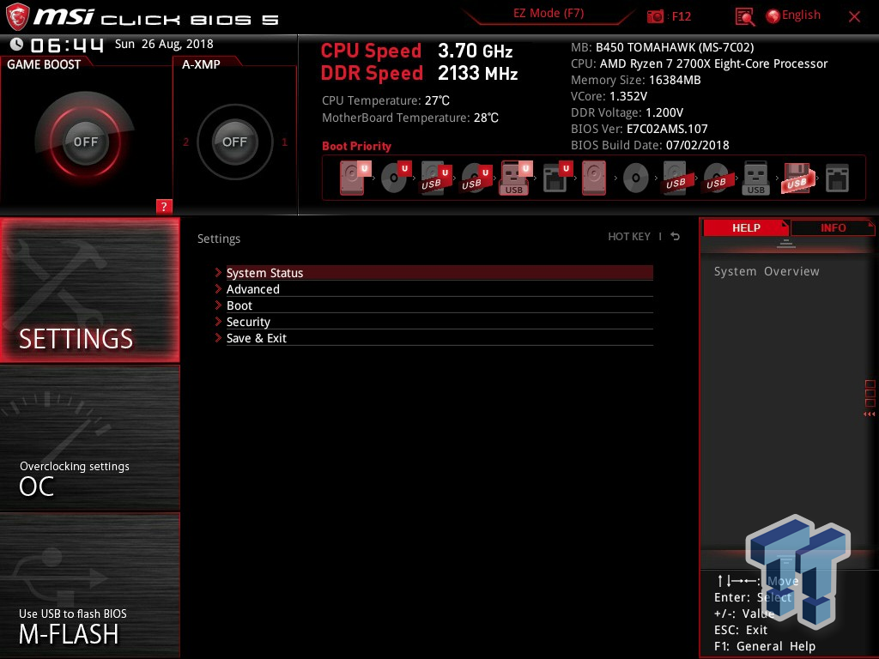
Task: Open the OC overclocking settings tile
Action: click(x=89, y=438)
